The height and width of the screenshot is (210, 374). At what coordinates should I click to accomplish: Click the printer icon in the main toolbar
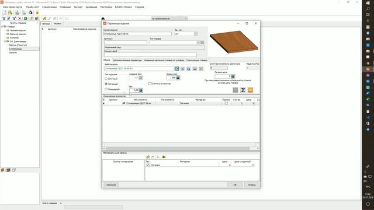tap(24, 12)
